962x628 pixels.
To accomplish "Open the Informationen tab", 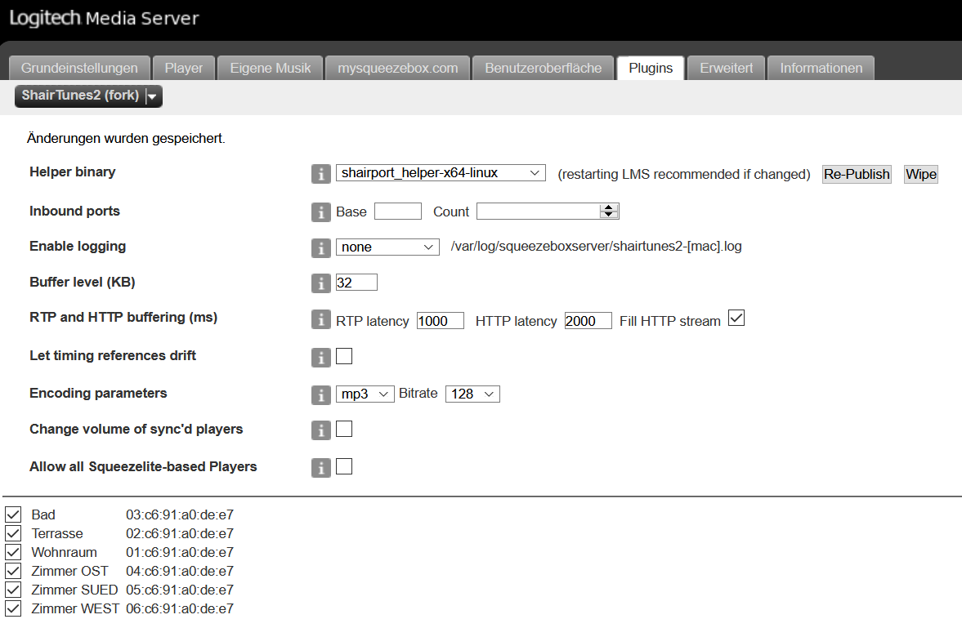I will [x=821, y=68].
